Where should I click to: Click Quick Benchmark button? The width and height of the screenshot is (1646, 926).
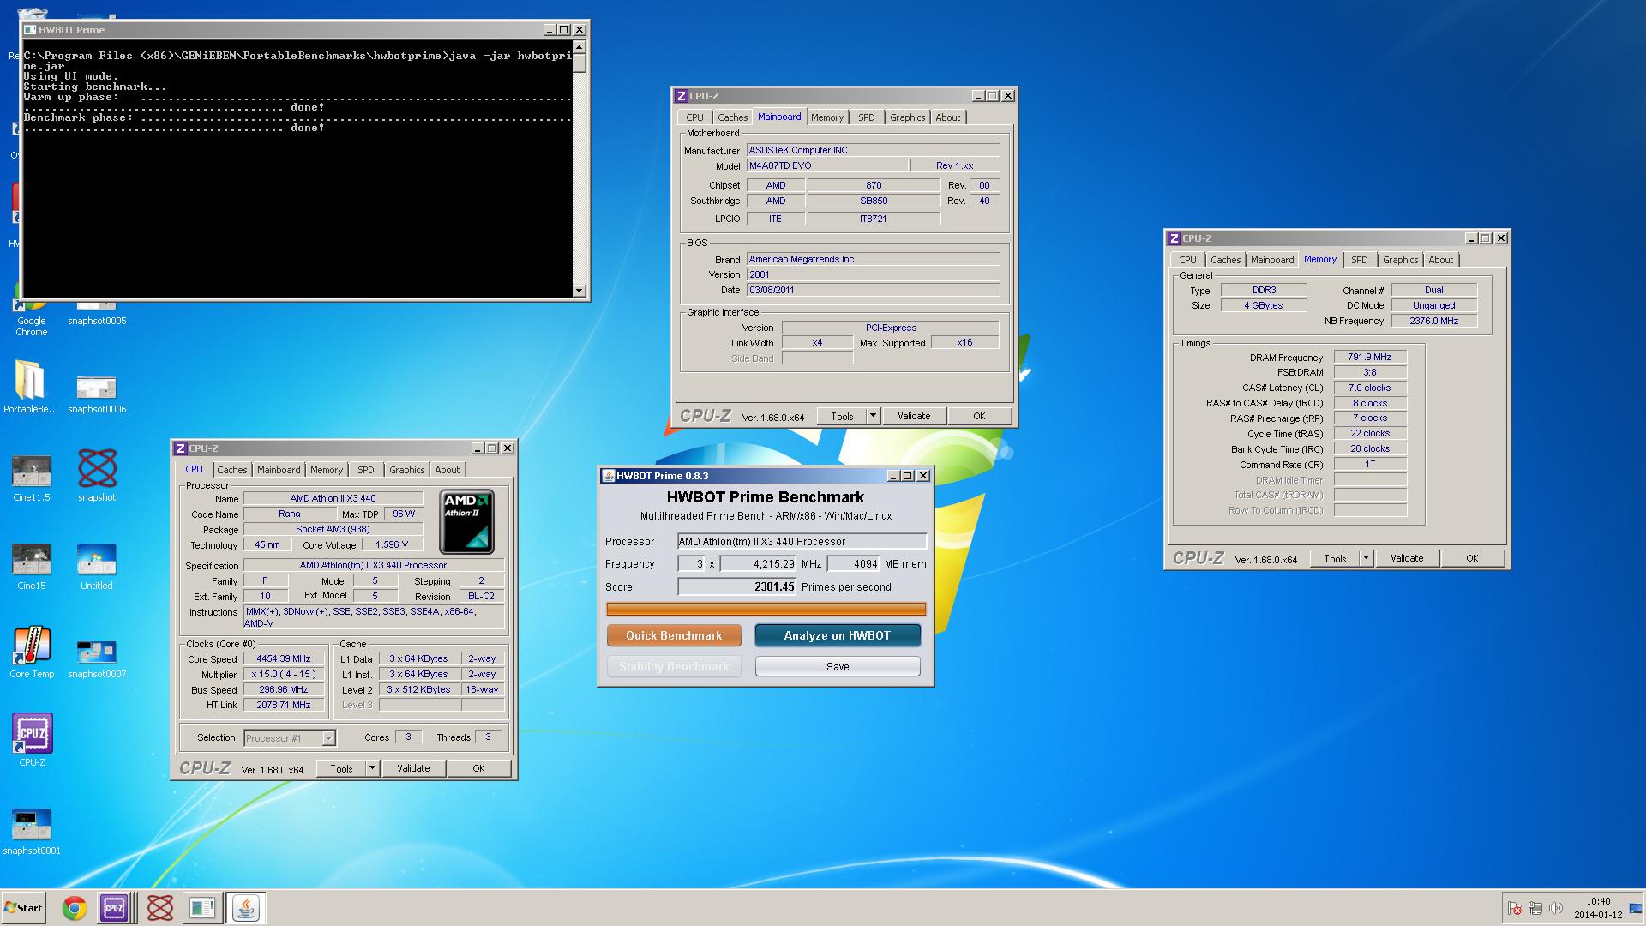click(x=674, y=635)
